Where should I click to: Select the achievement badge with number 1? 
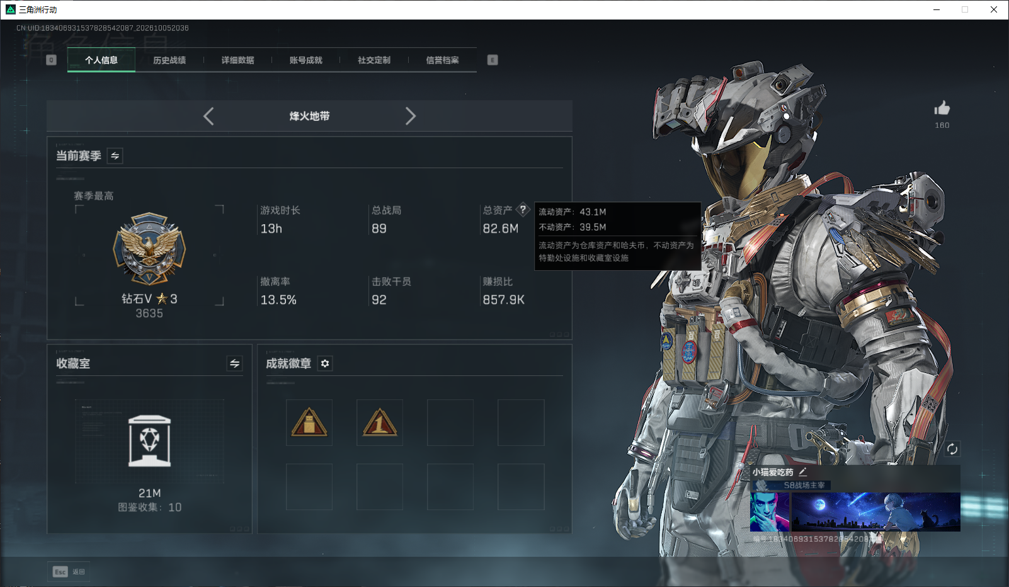point(380,423)
